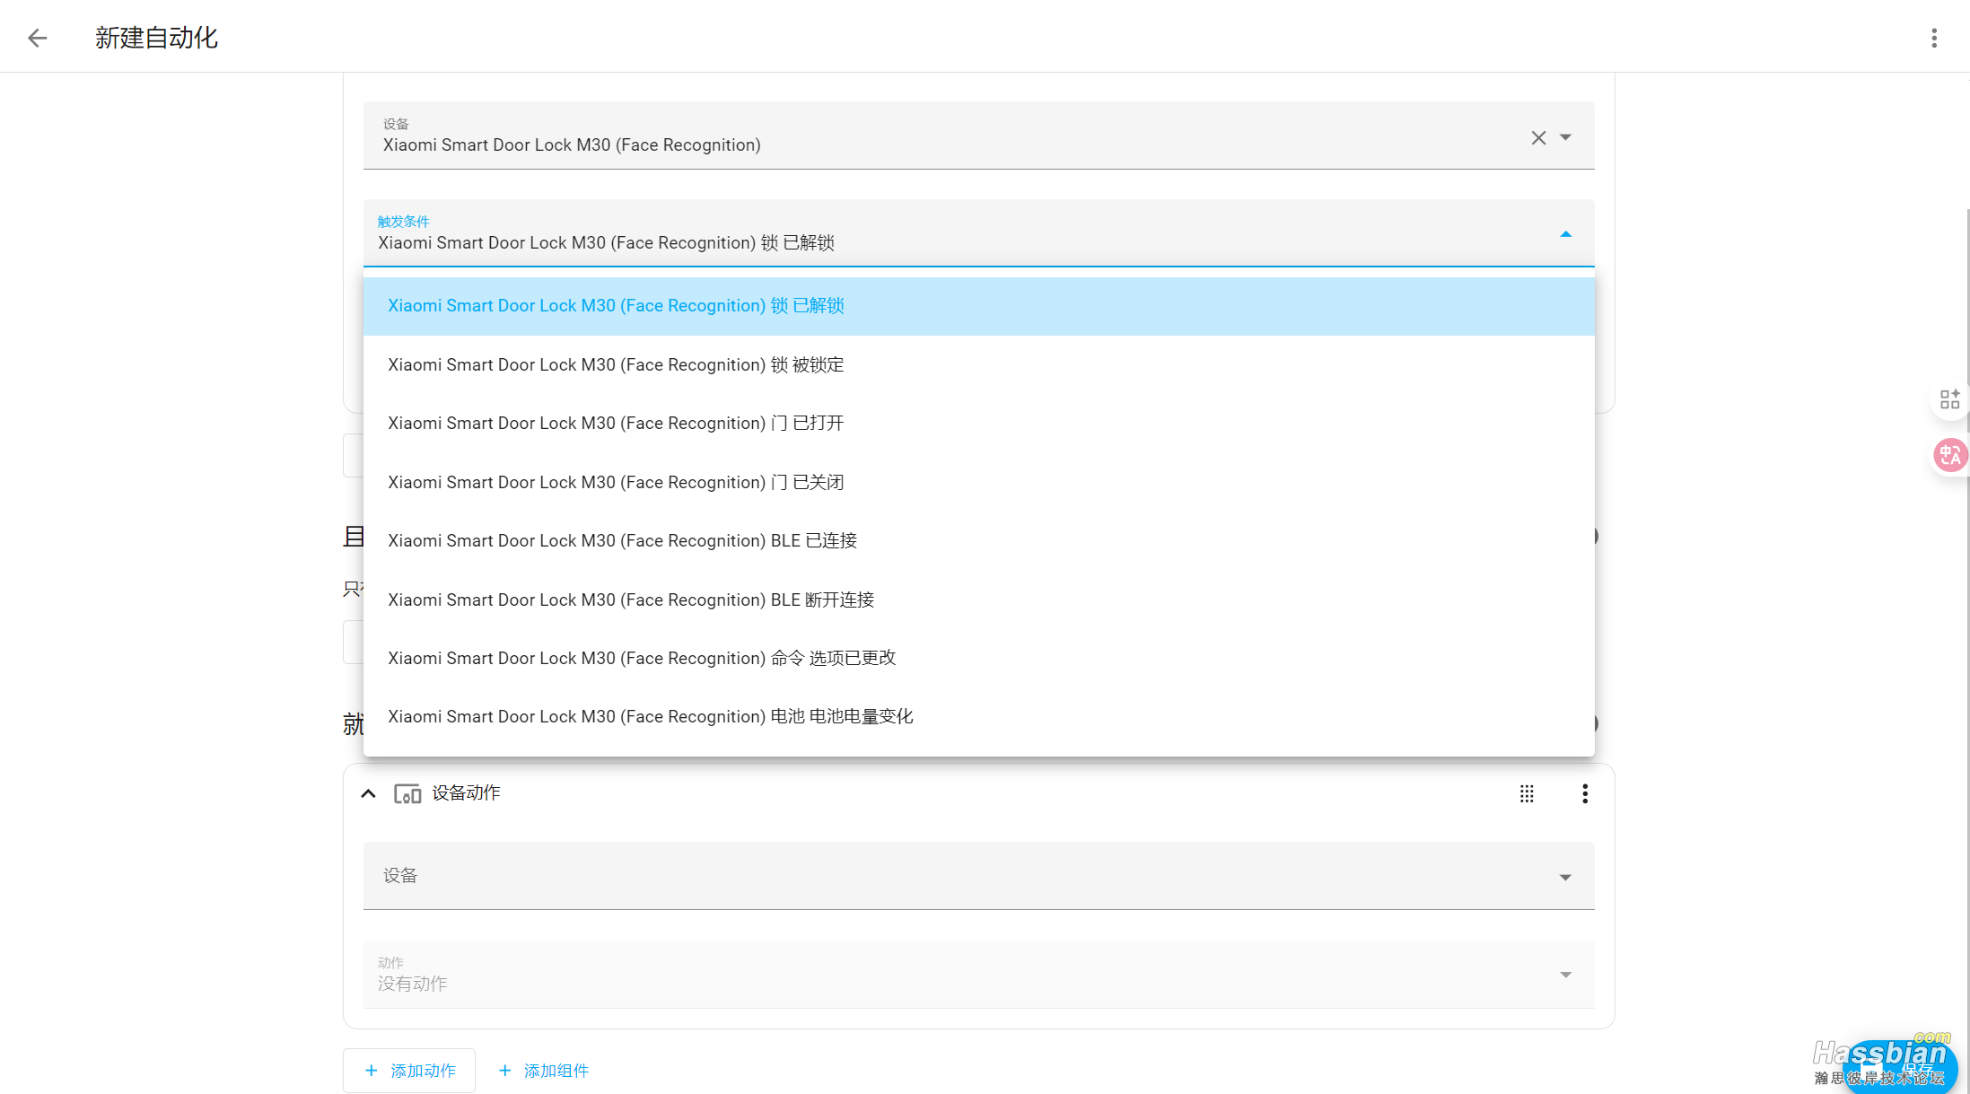
Task: Open the 动作 dropdown showing 没有动作
Action: pos(979,975)
